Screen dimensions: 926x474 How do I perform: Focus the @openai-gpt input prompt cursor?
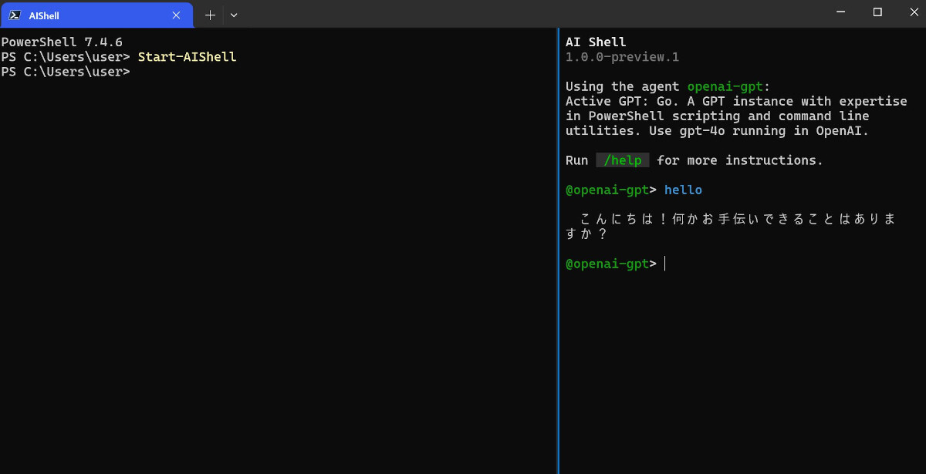[664, 264]
